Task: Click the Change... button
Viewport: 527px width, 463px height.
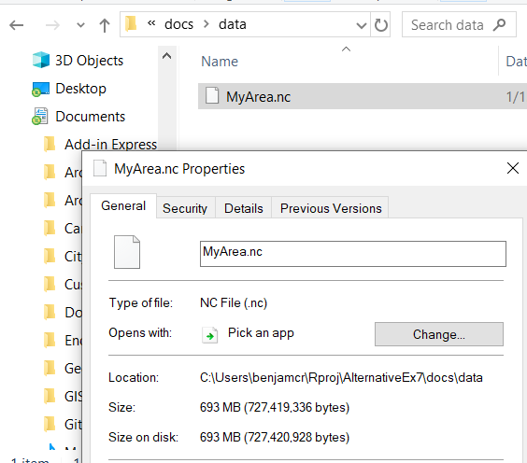Action: tap(439, 334)
